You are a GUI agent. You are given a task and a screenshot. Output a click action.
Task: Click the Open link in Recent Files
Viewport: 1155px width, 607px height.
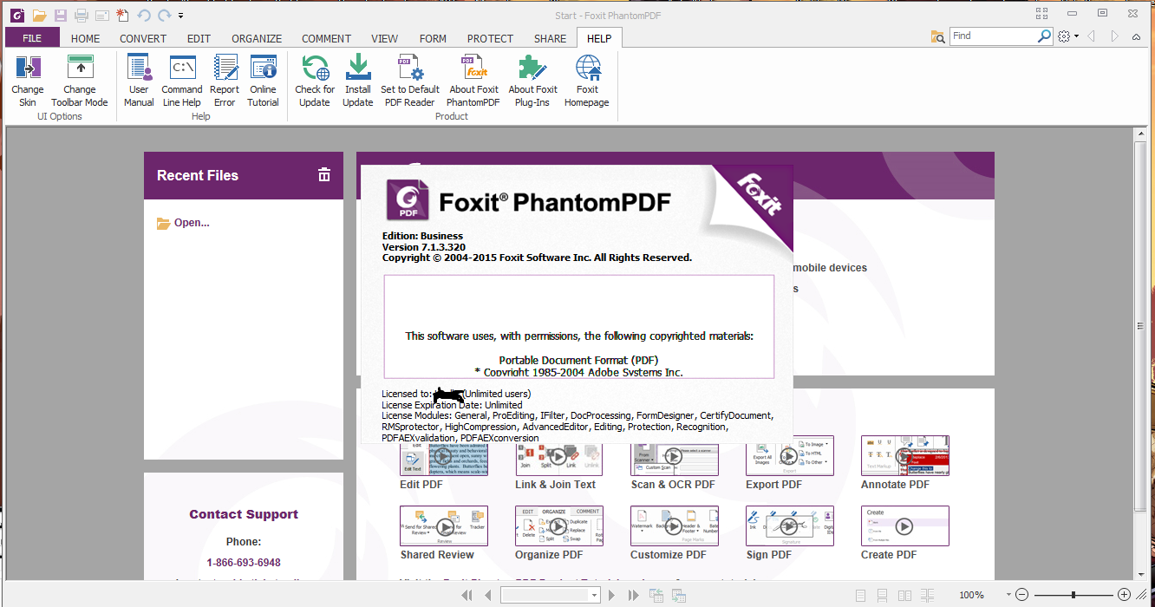[191, 222]
